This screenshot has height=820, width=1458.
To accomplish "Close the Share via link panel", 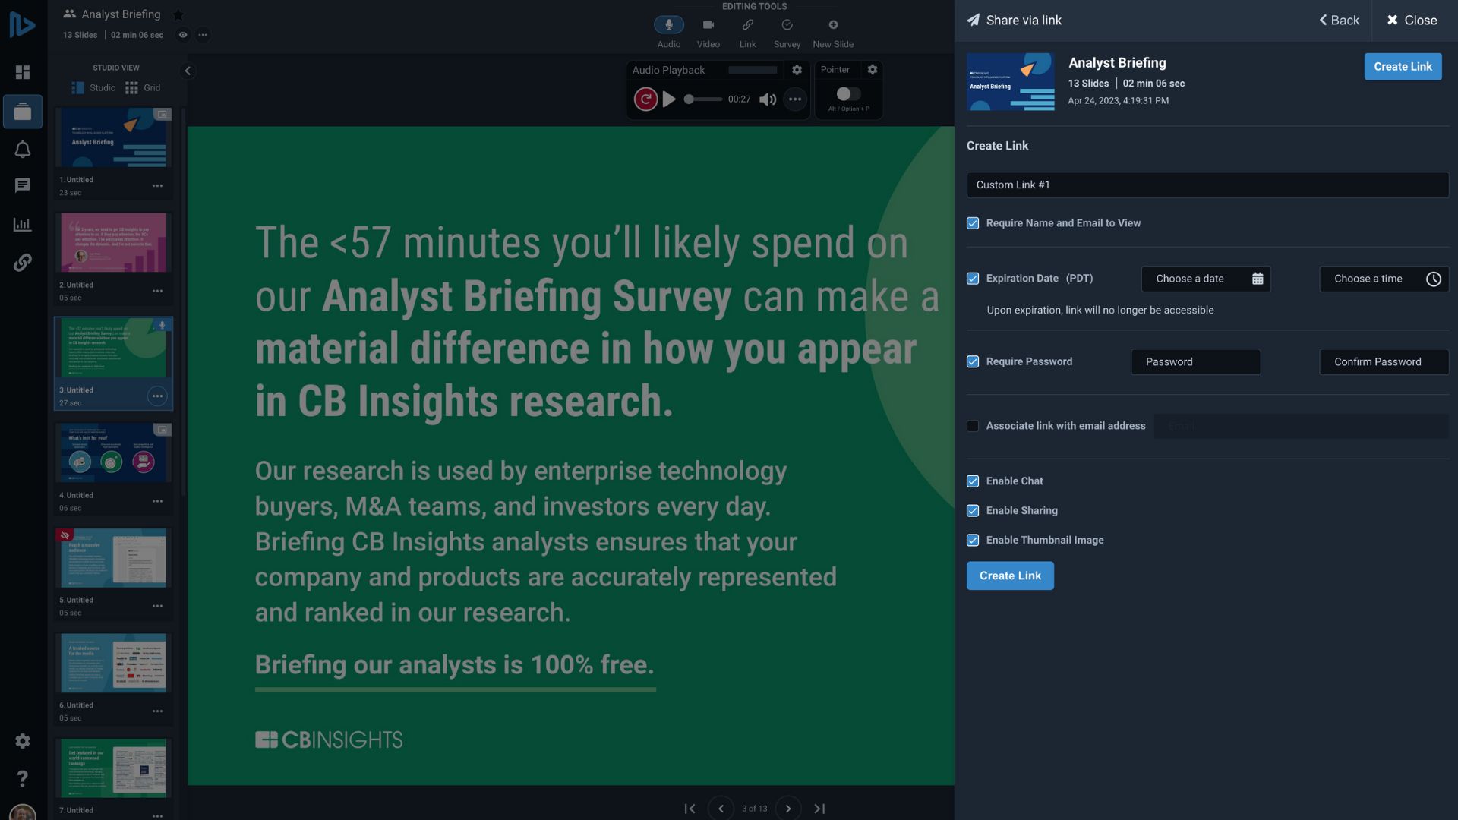I will coord(1412,20).
